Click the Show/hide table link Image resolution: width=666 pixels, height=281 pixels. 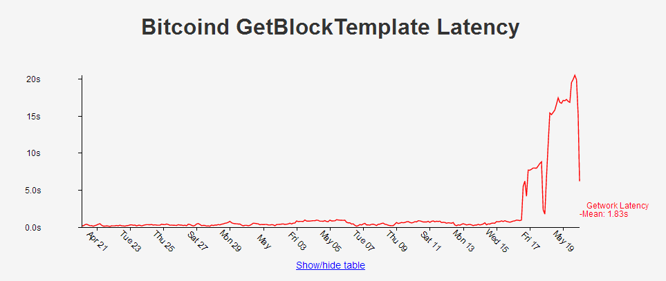tap(330, 265)
